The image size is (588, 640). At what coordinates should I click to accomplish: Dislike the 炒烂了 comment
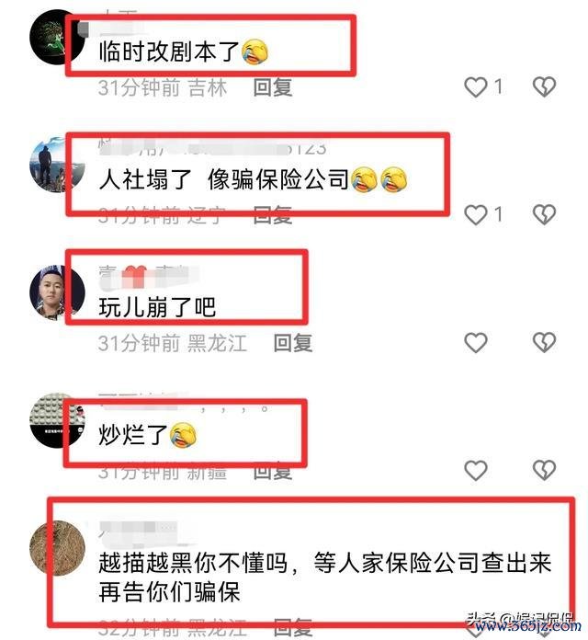click(545, 470)
